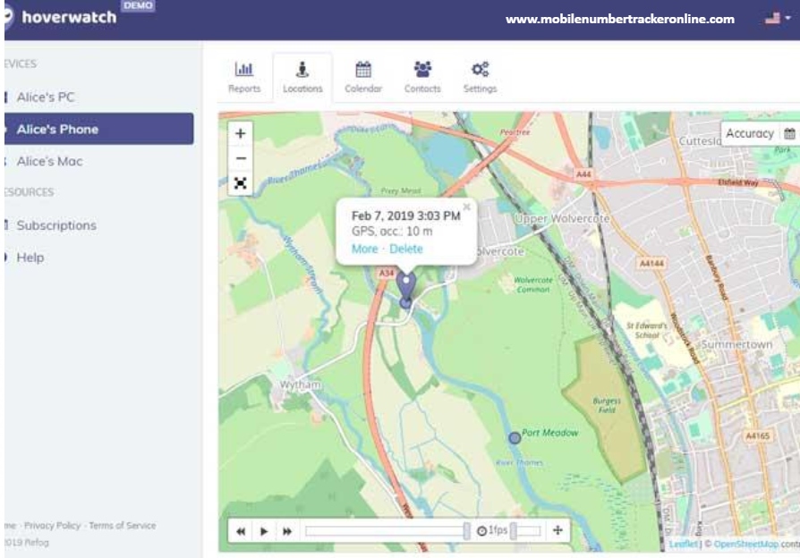Play the location timeline
800x558 pixels.
[264, 530]
